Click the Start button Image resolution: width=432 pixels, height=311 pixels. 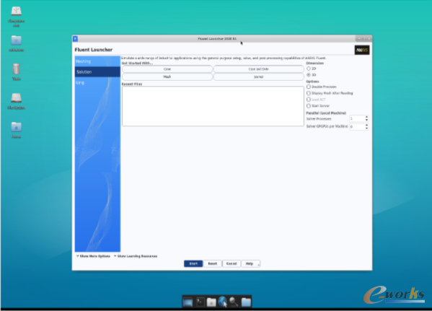click(x=193, y=263)
